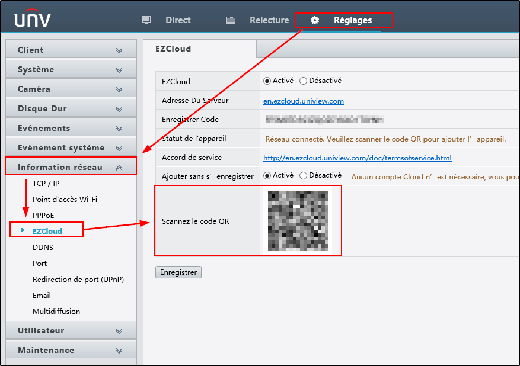Image resolution: width=520 pixels, height=366 pixels.
Task: Open the Système menu section
Action: pos(71,69)
